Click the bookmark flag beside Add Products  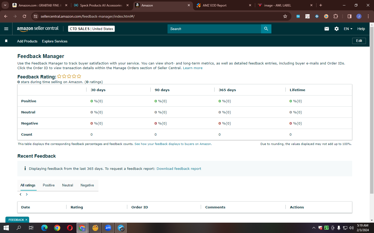click(6, 41)
